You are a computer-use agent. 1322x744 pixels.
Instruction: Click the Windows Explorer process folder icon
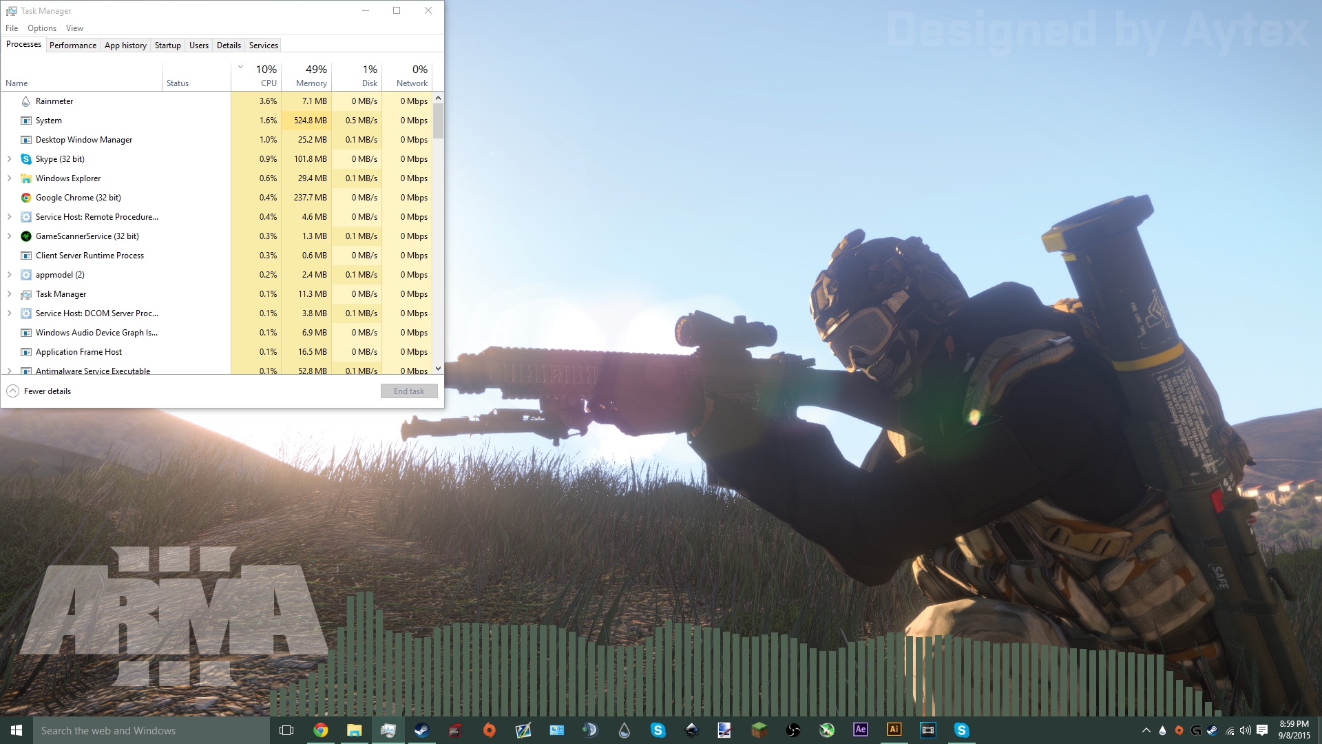(x=26, y=178)
